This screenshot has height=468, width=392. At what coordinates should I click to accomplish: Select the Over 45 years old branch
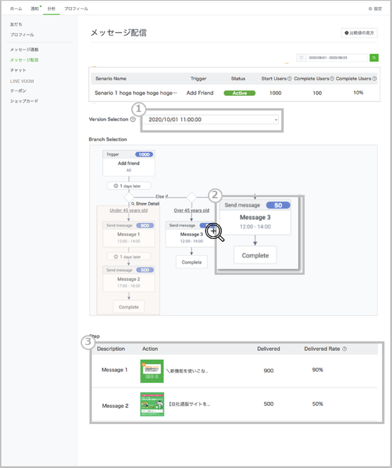coord(192,210)
